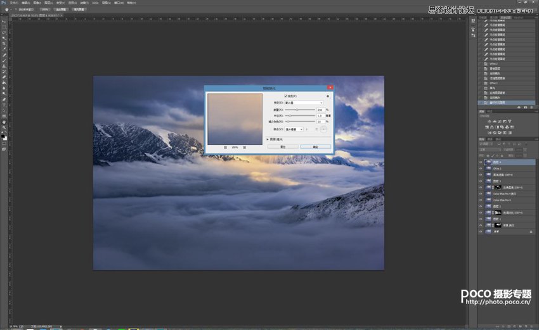
Task: Open the layer Fill dropdown
Action: (x=525, y=156)
